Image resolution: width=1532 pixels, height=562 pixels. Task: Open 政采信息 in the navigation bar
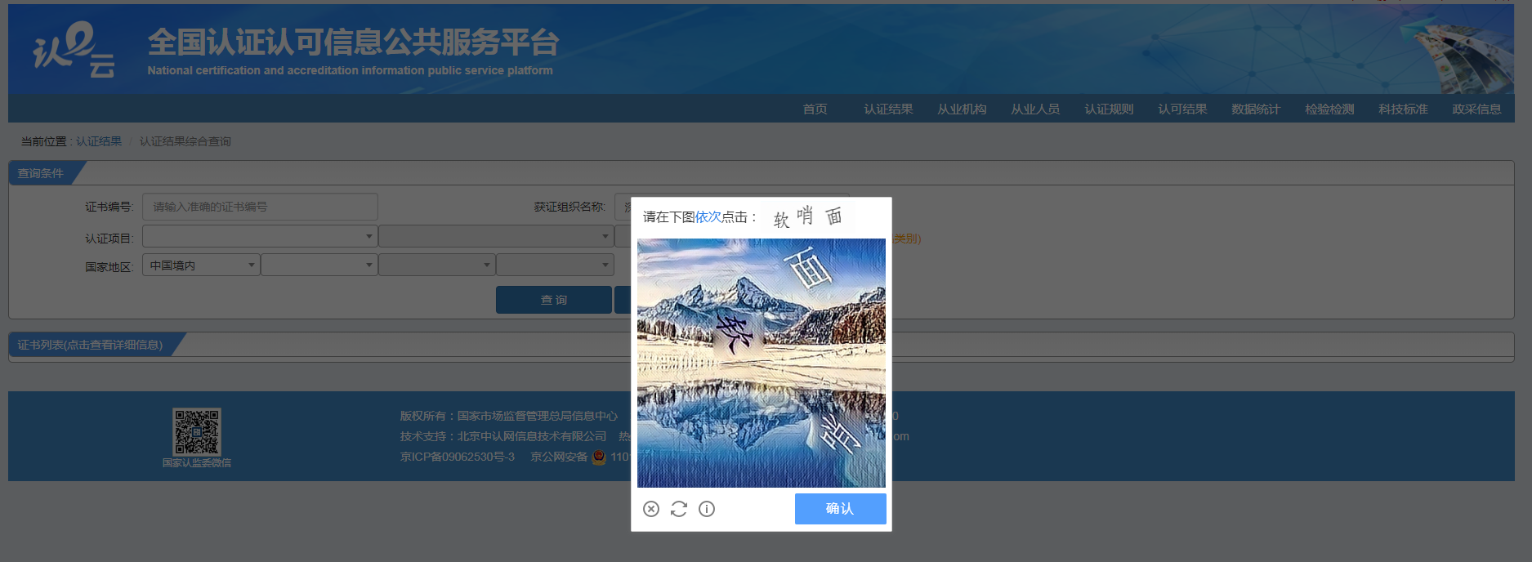click(1476, 109)
